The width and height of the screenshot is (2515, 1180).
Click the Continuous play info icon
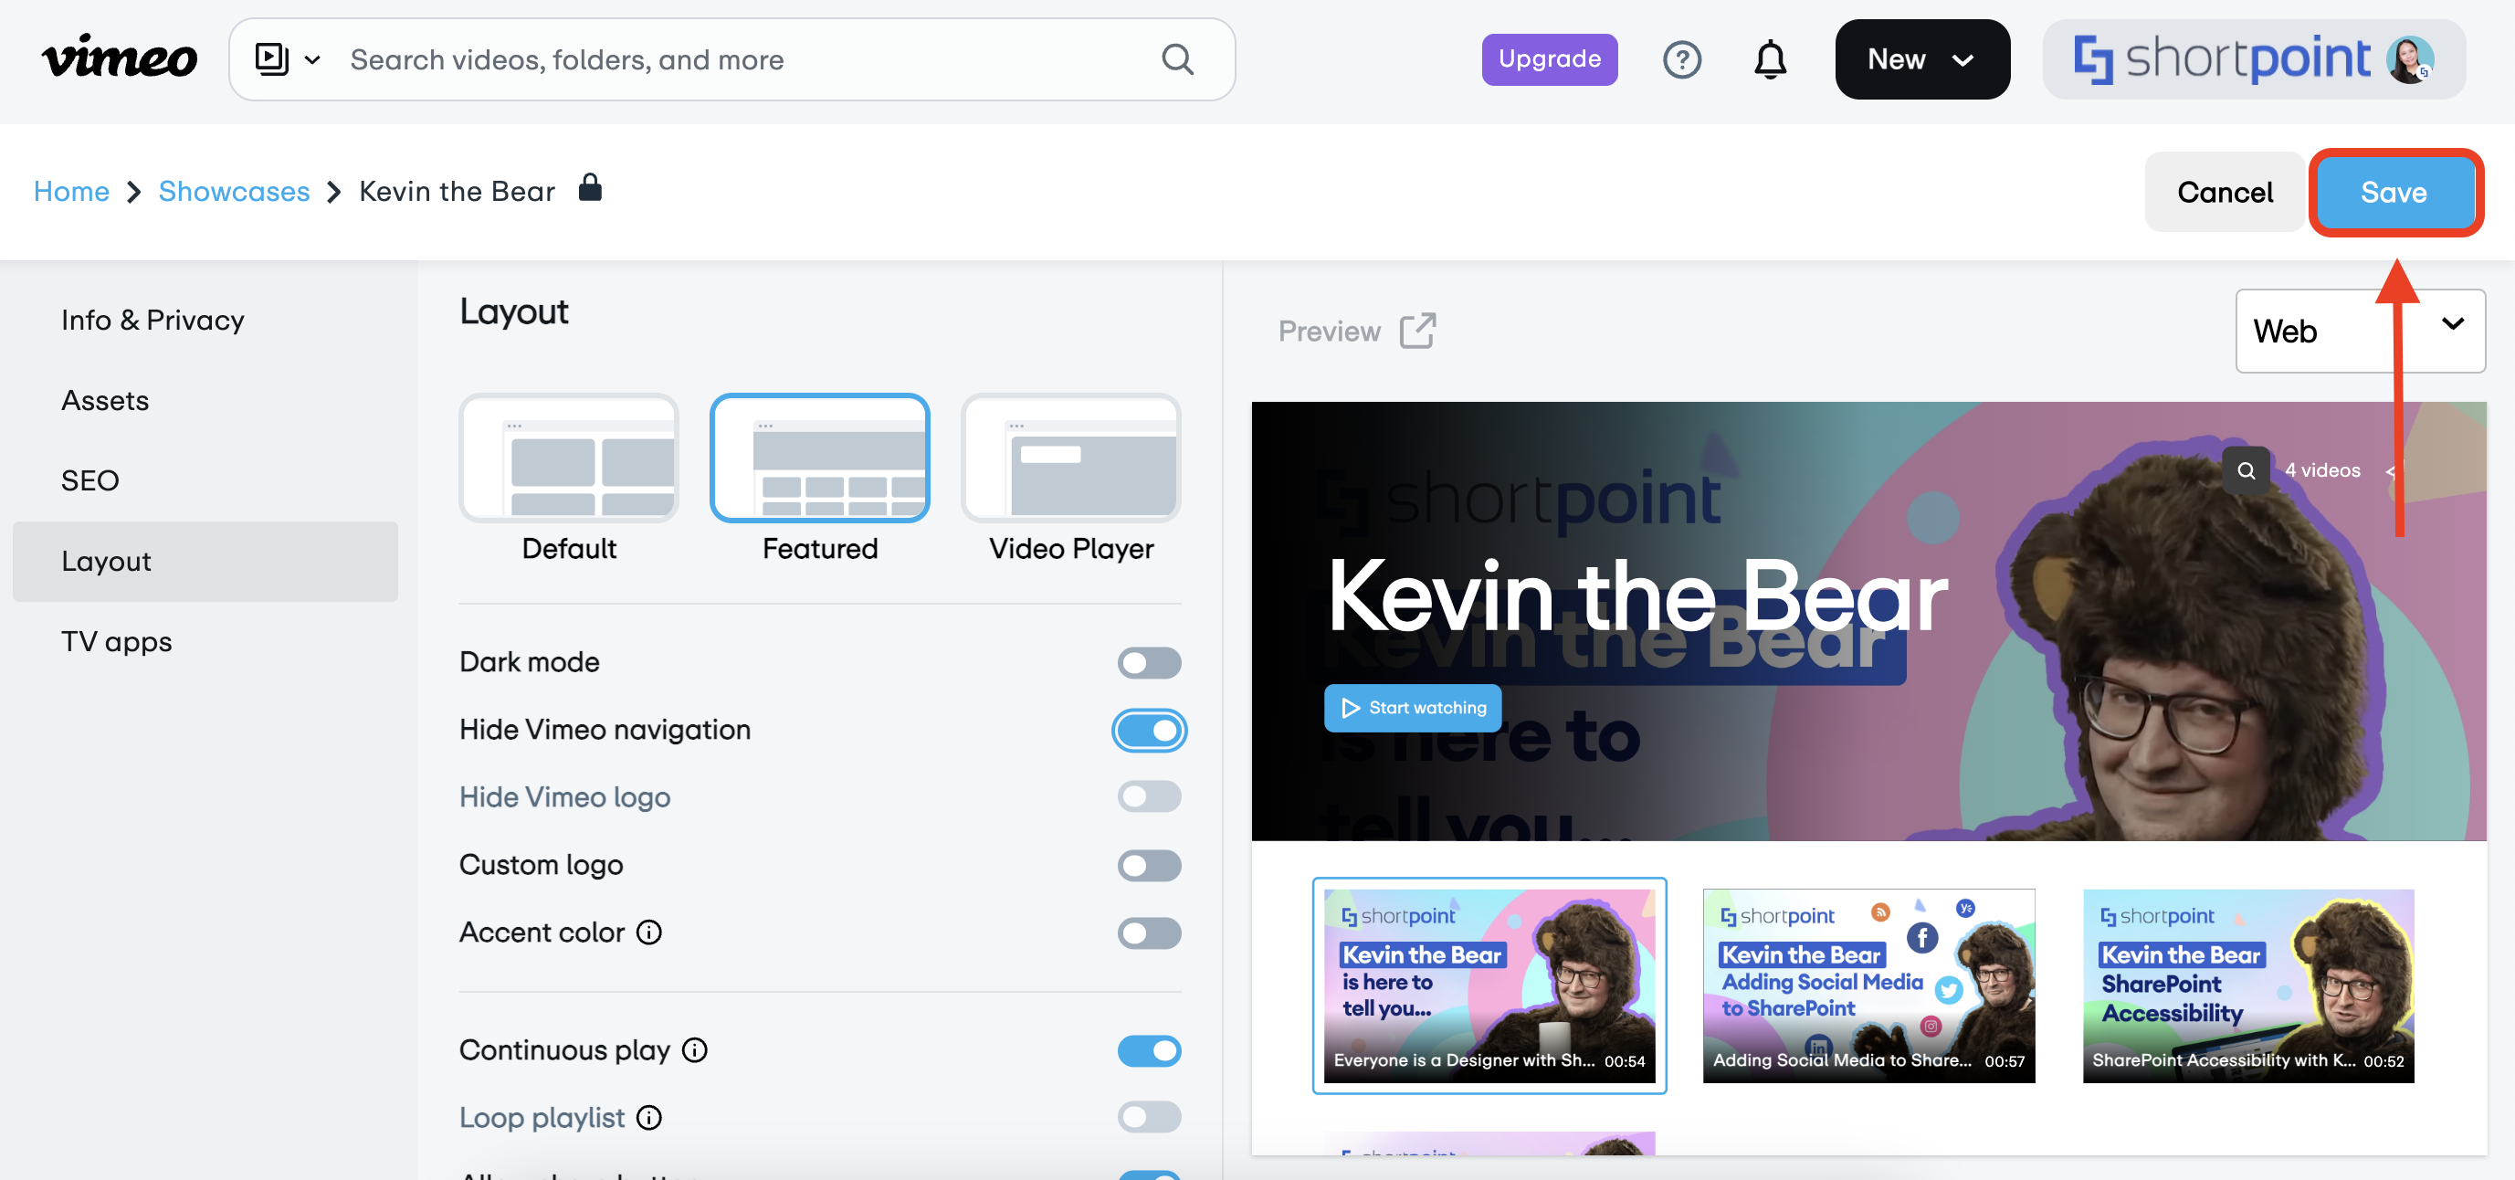tap(695, 1050)
